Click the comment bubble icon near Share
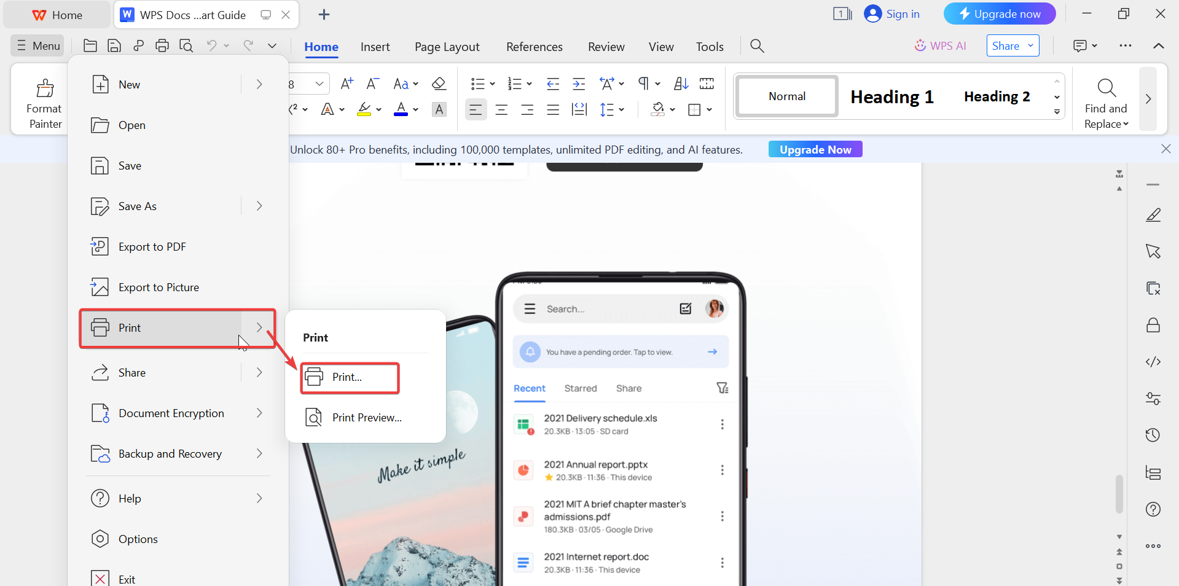The image size is (1179, 586). pos(1079,46)
